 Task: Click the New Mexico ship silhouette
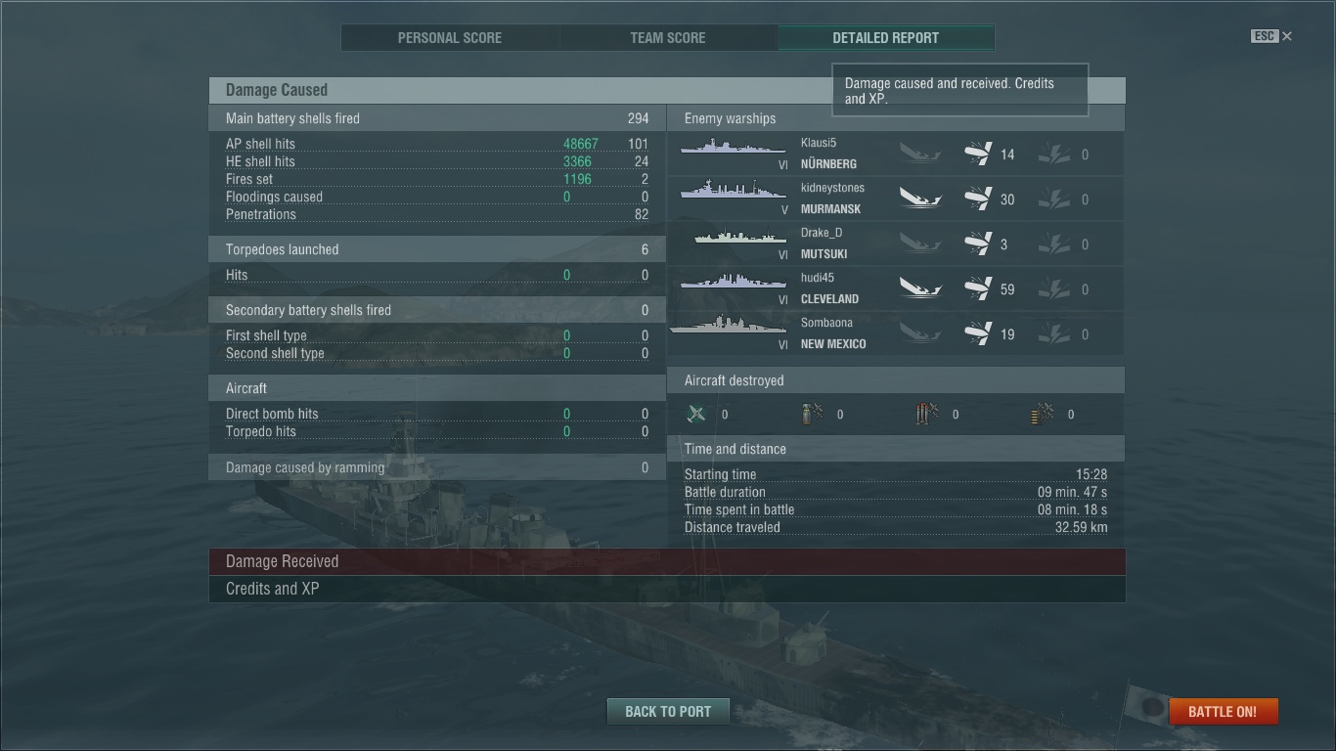tap(728, 327)
